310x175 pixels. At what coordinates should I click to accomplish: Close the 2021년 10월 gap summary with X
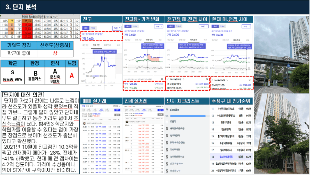coord(207,79)
